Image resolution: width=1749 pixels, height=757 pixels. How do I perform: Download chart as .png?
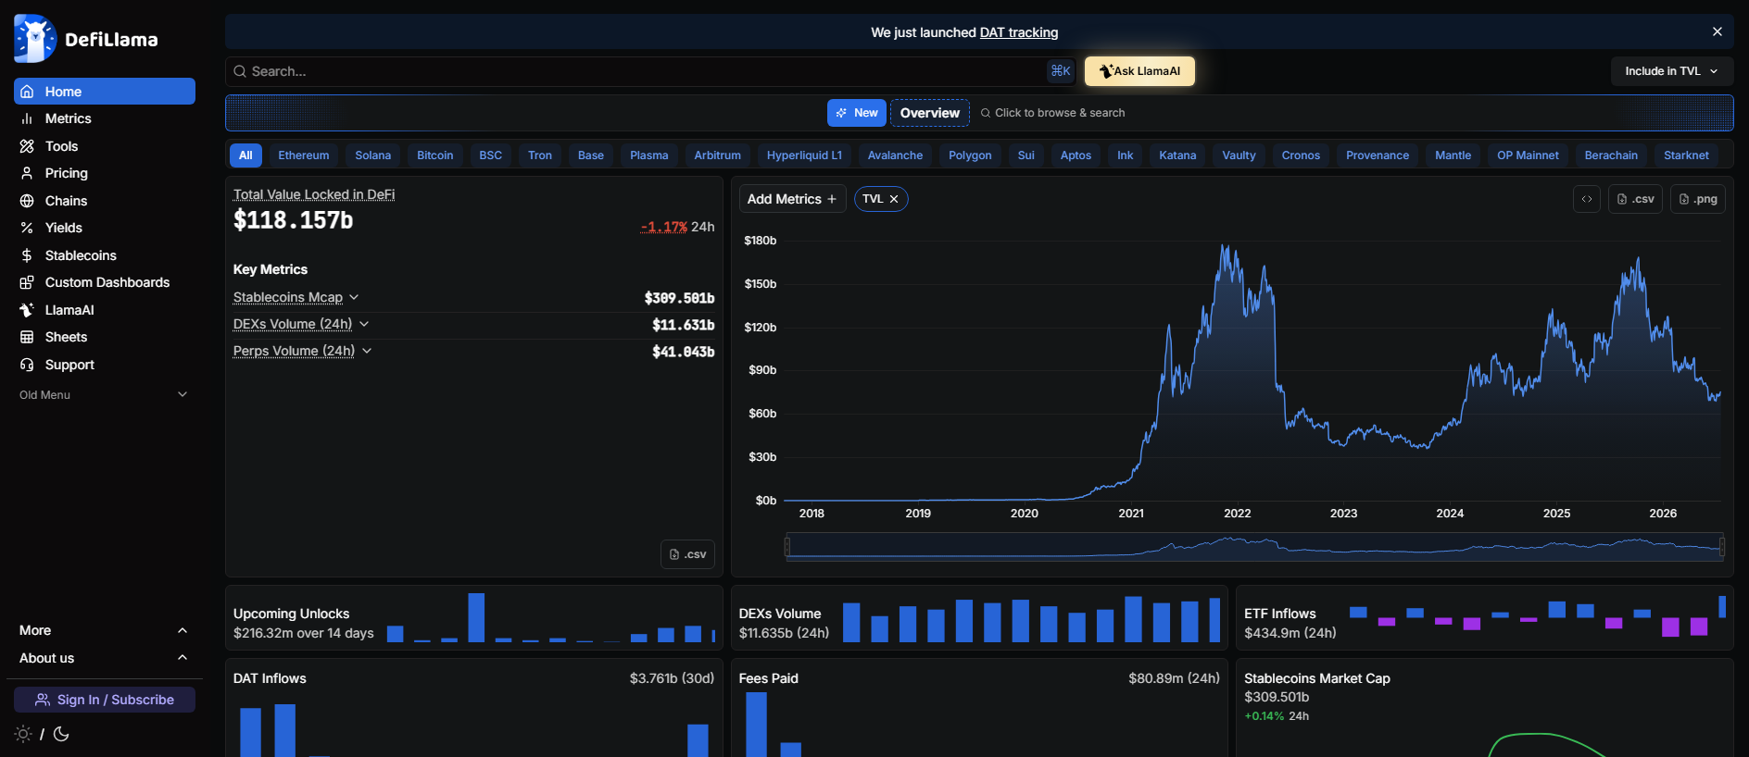coord(1698,199)
